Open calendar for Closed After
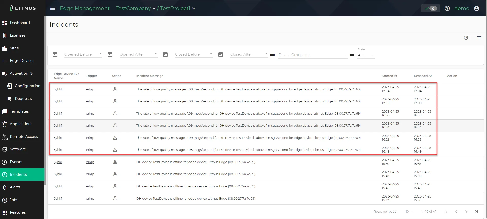The image size is (487, 219). (221, 54)
